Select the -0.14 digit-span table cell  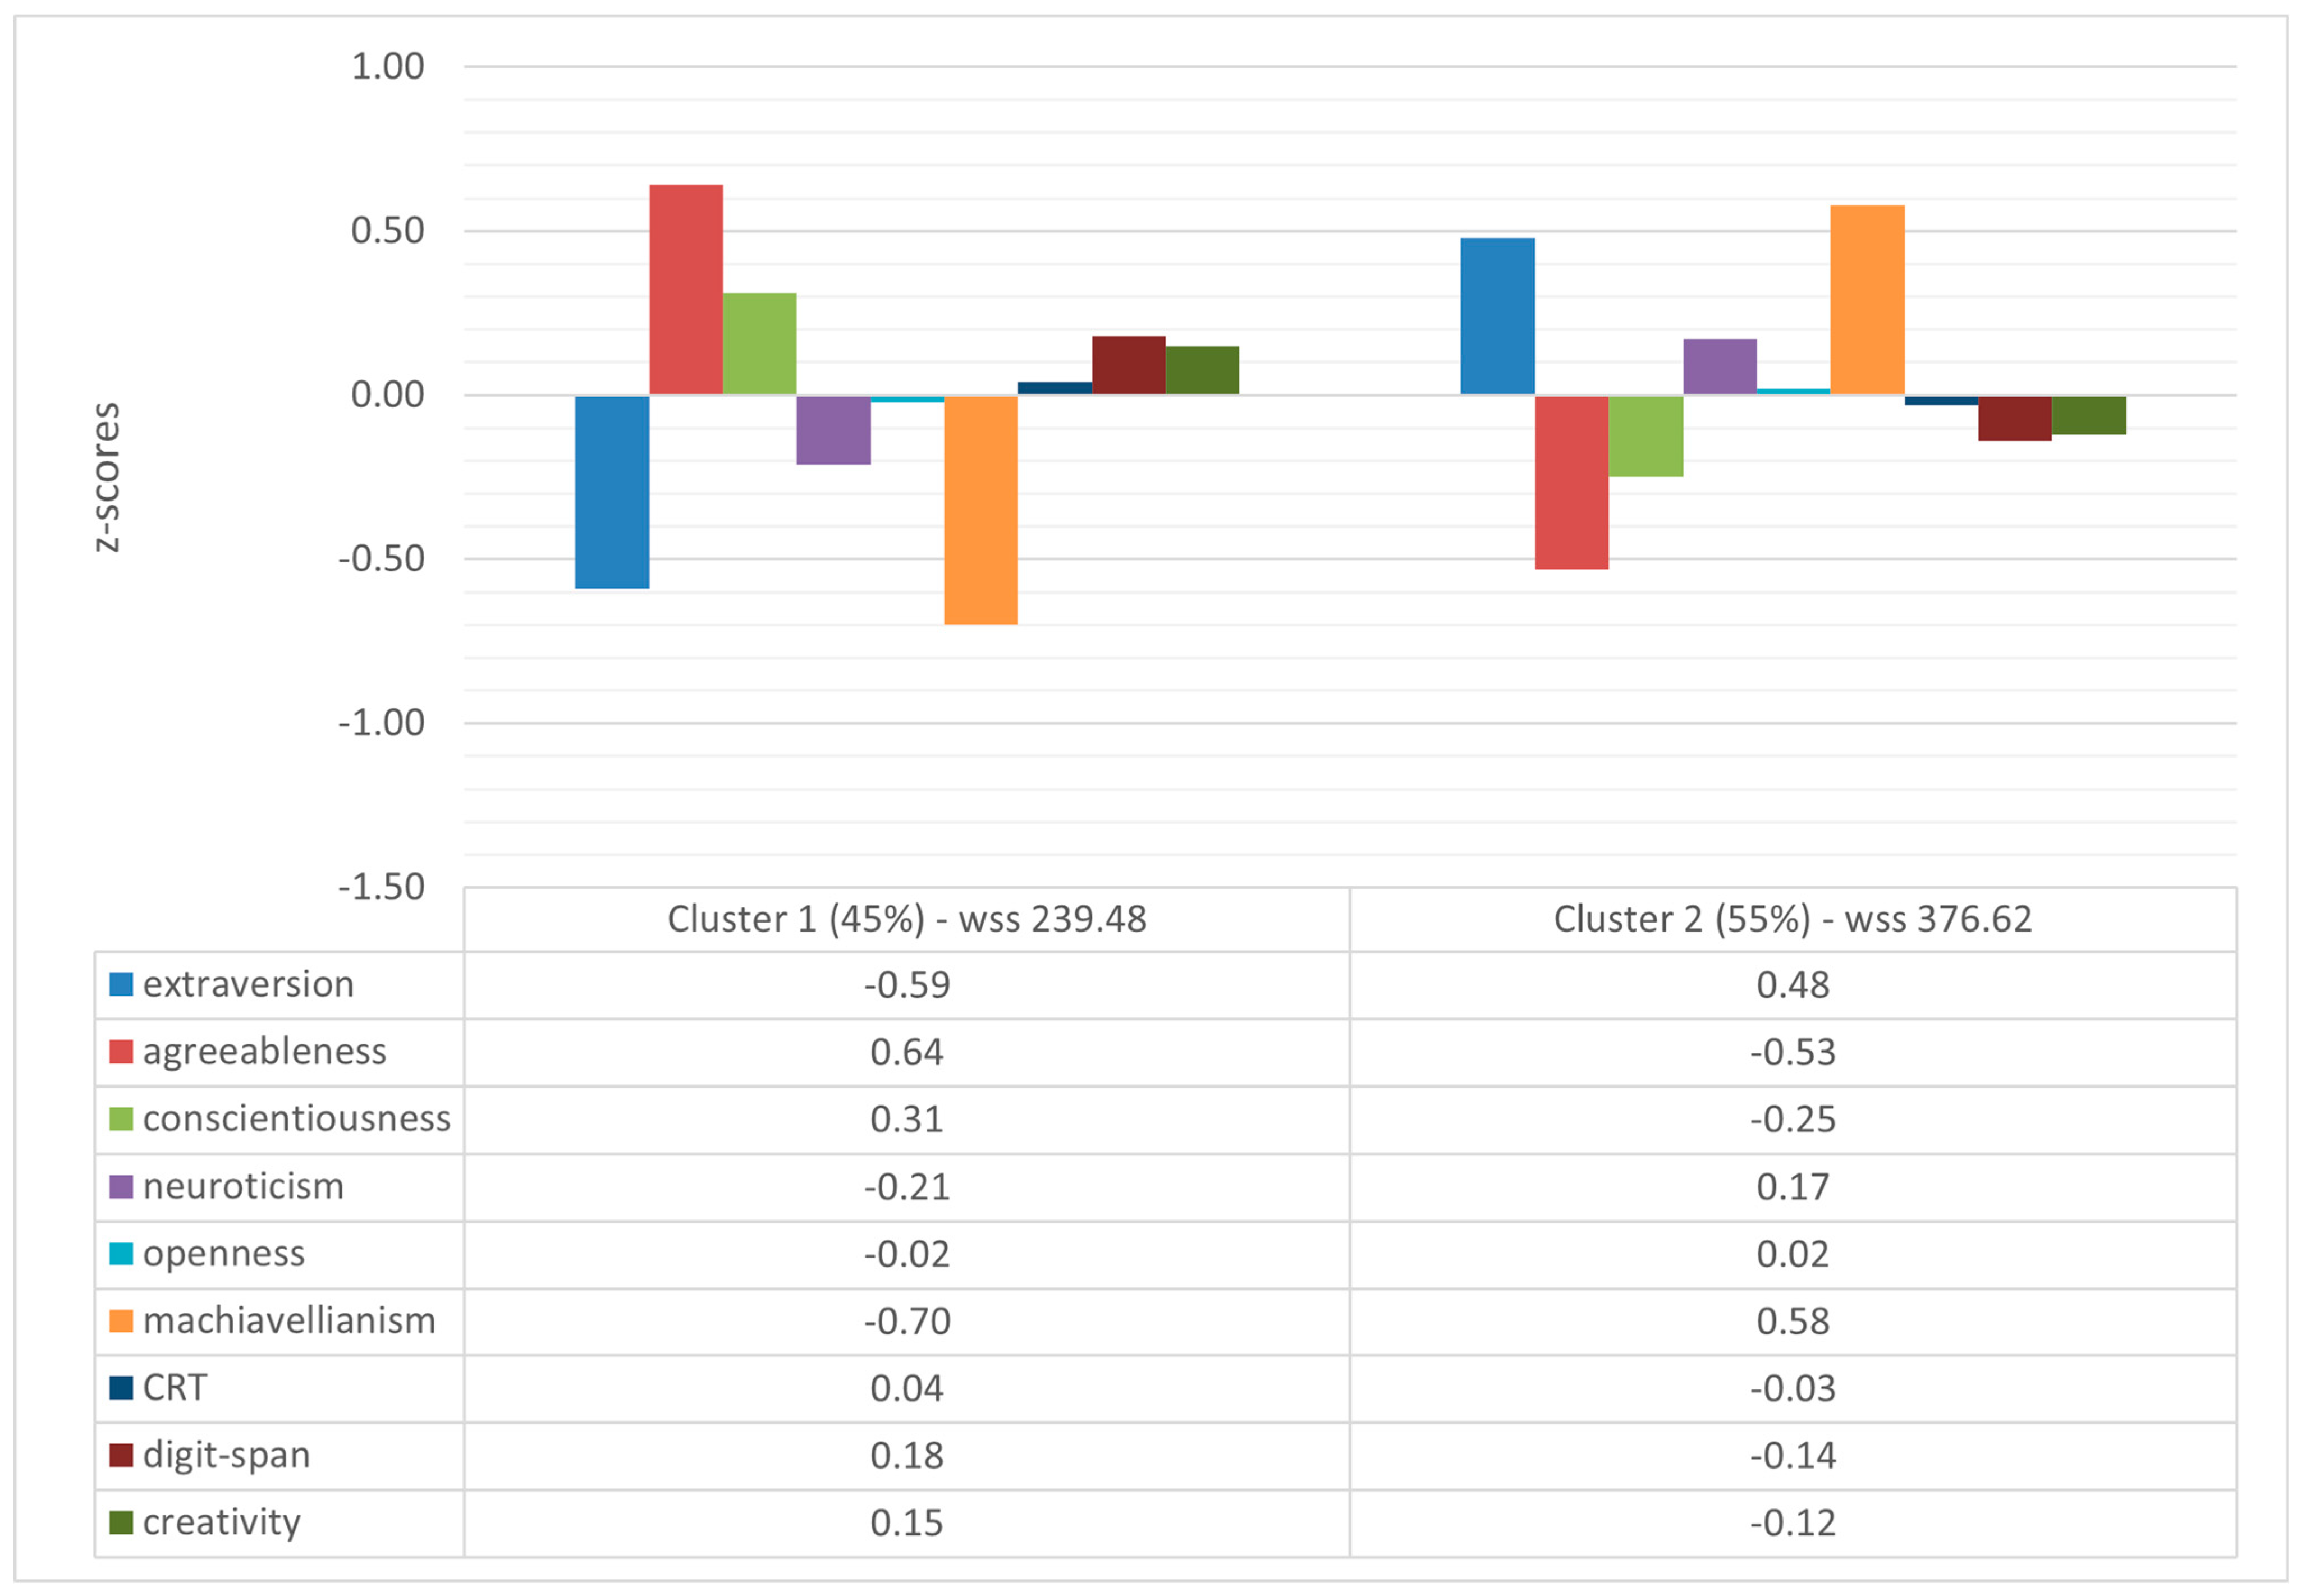click(1792, 1455)
